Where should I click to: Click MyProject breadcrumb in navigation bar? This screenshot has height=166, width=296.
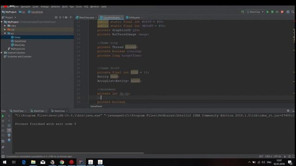point(9,12)
